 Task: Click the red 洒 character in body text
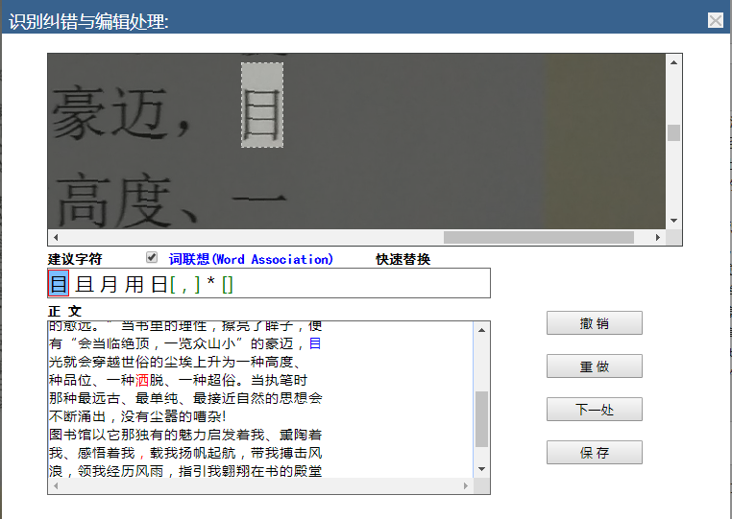click(142, 380)
